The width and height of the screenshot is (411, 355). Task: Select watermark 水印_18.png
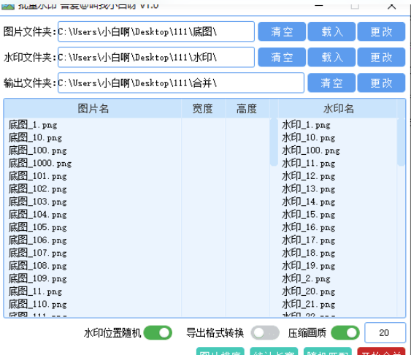338,253
